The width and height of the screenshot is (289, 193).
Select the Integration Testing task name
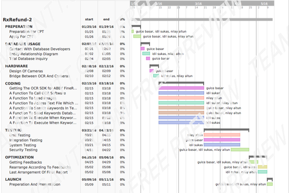[x=26, y=140]
